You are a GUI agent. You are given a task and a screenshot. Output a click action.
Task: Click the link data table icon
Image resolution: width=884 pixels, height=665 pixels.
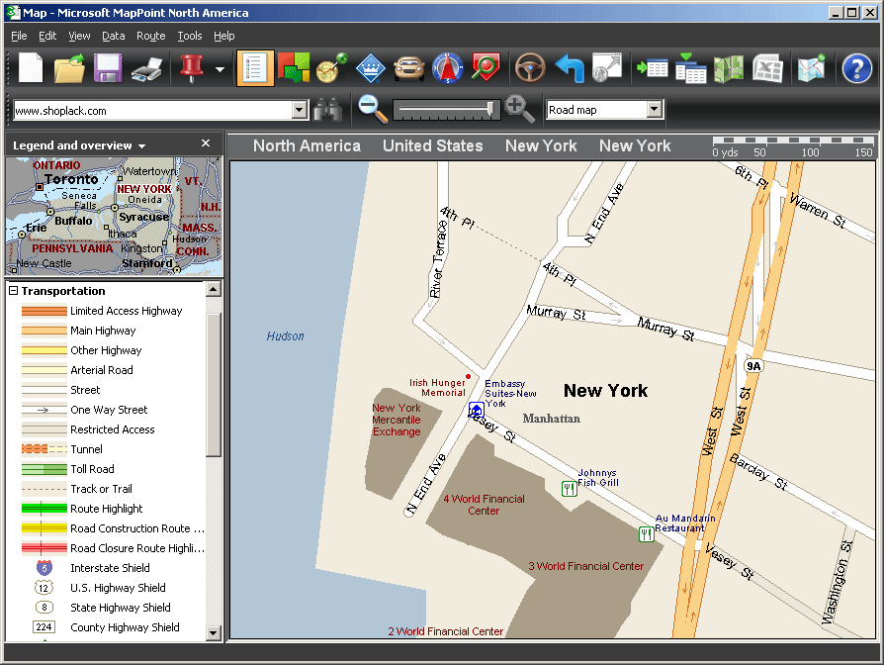[x=690, y=68]
